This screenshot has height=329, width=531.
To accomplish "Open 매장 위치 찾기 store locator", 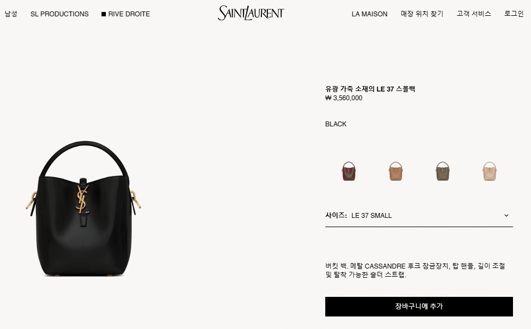I will [422, 14].
